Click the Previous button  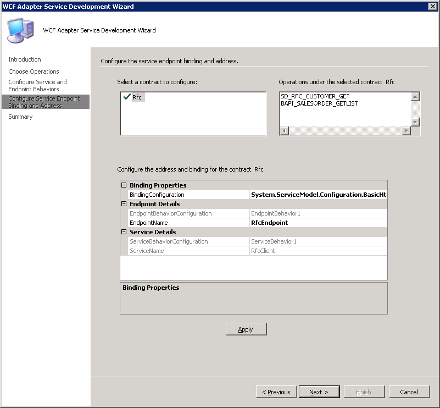click(x=276, y=392)
